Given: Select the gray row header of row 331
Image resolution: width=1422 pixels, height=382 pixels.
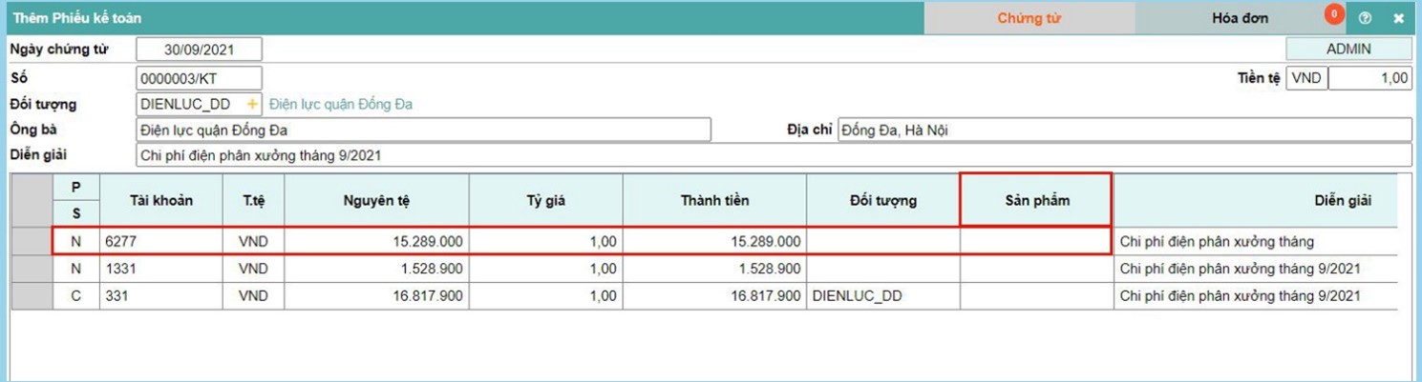Looking at the screenshot, I should (x=32, y=296).
